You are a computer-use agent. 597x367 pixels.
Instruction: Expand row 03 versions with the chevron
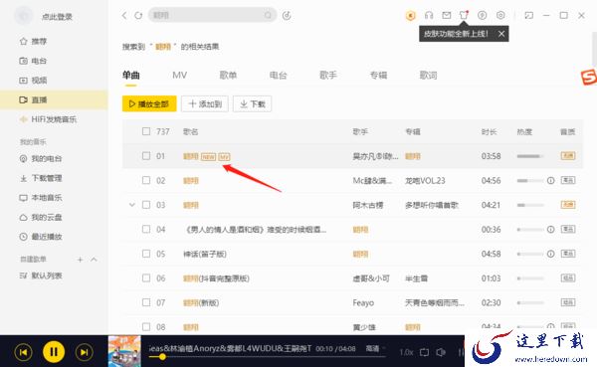(x=131, y=205)
